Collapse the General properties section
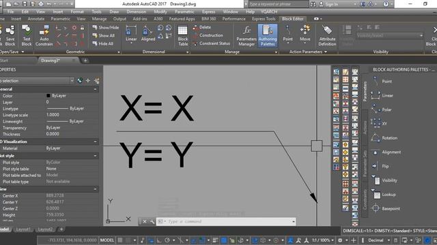 click(96, 89)
